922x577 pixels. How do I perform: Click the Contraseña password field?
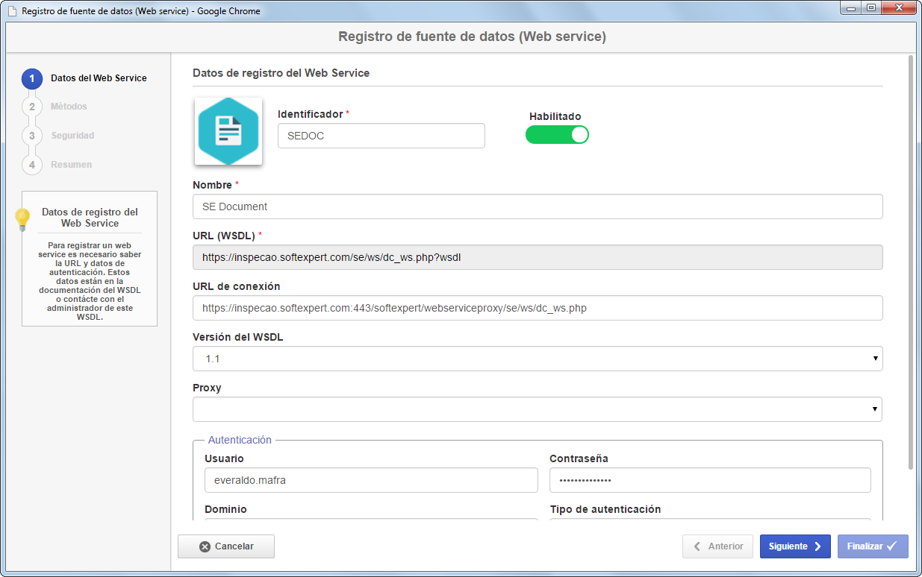(710, 480)
